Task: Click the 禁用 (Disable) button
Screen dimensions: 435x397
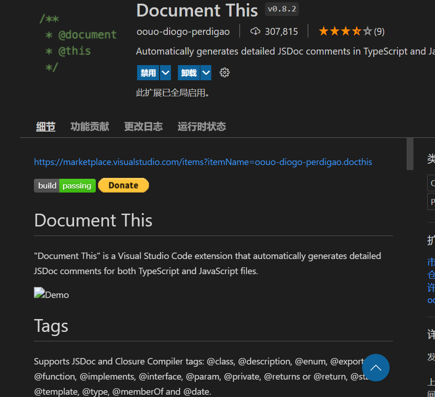Action: 148,73
